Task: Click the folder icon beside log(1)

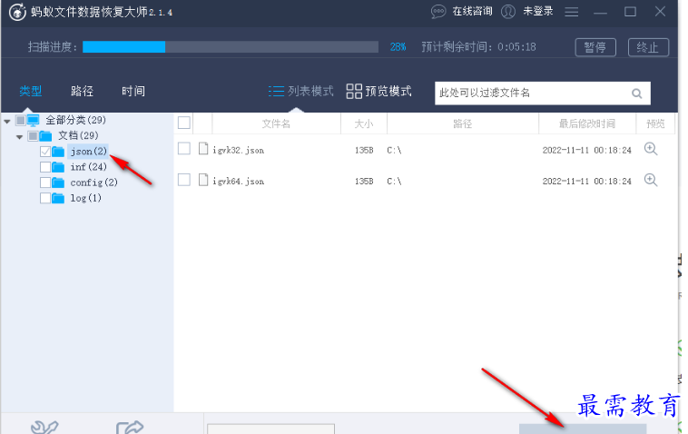Action: [58, 198]
